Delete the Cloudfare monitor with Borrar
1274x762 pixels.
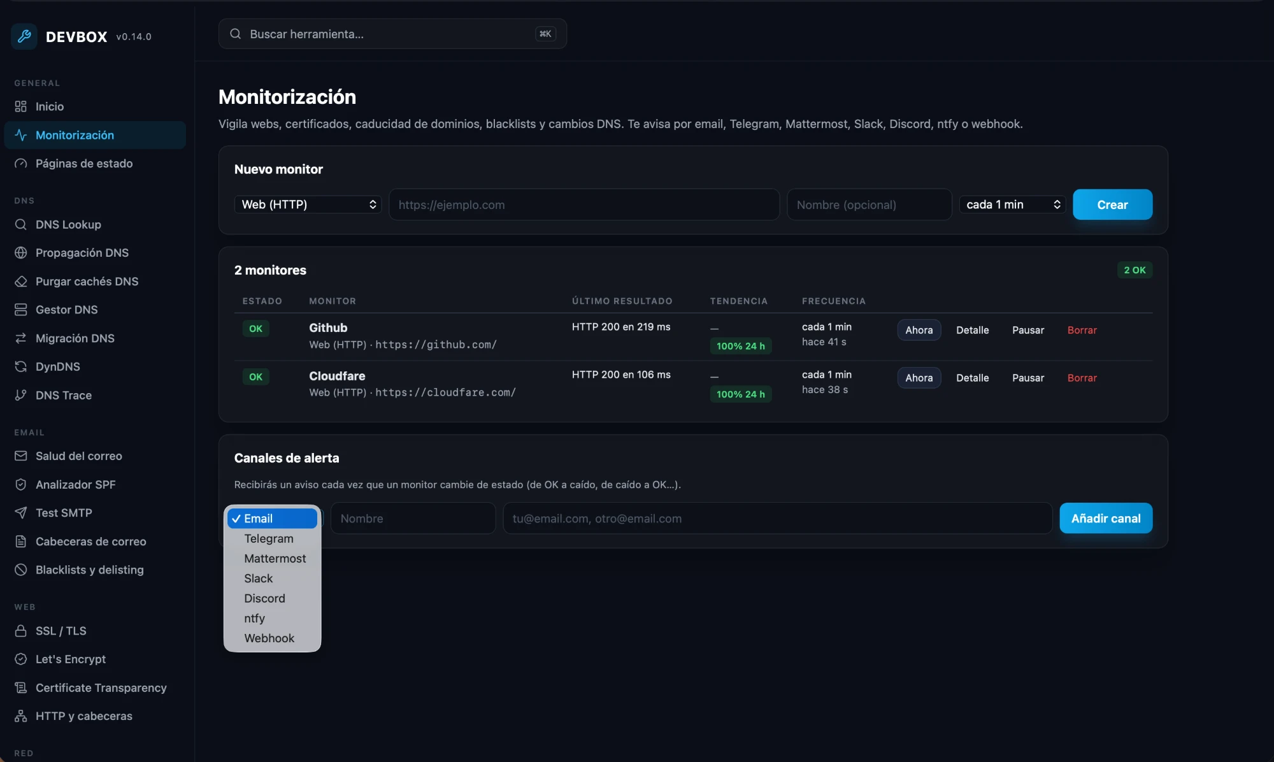[1082, 378]
